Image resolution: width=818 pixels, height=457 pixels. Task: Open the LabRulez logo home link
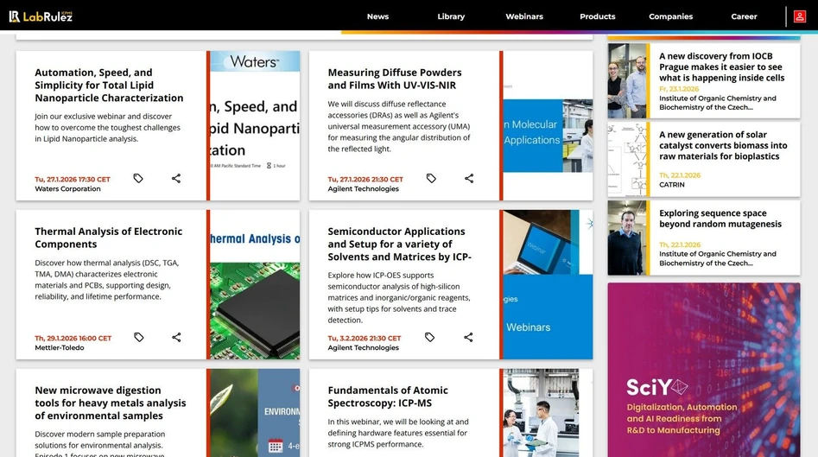click(x=41, y=16)
